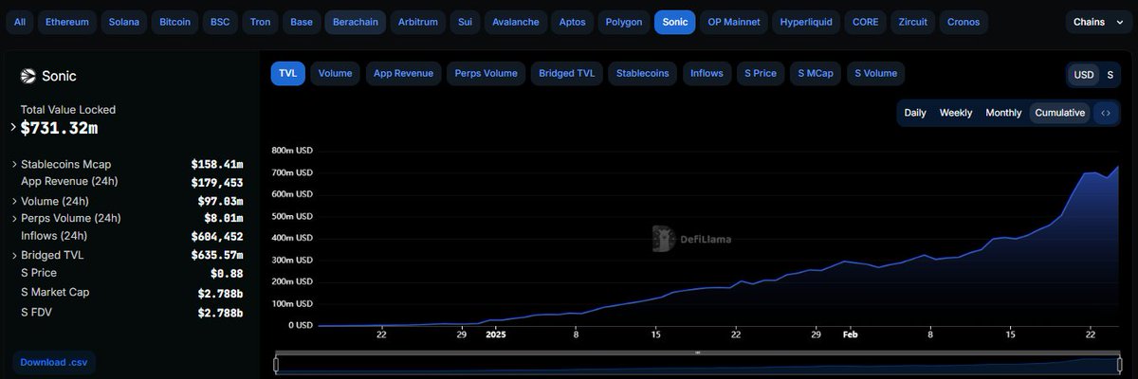Toggle the TVL chart metric
Viewport: 1138px width, 379px height.
pyautogui.click(x=287, y=73)
